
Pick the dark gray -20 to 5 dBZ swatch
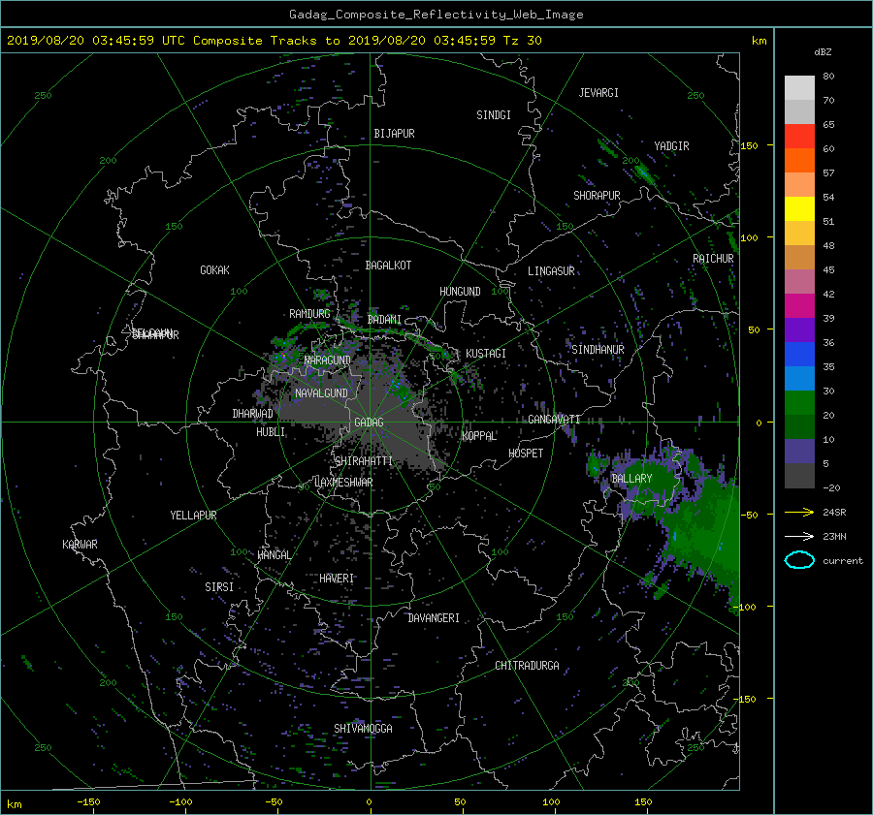point(799,475)
